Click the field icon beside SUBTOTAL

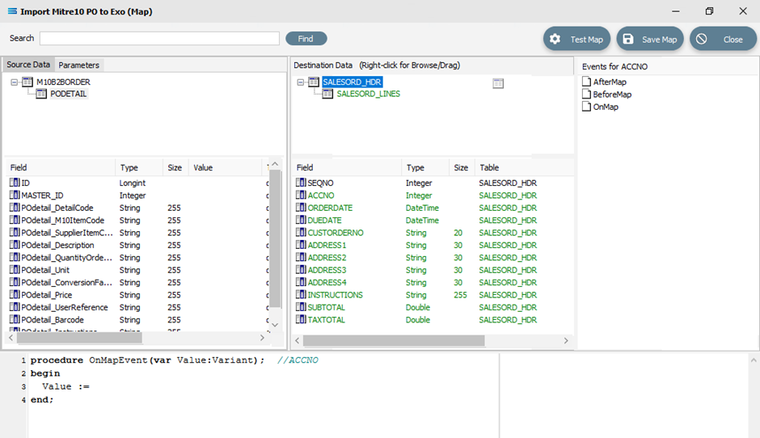[x=301, y=308]
